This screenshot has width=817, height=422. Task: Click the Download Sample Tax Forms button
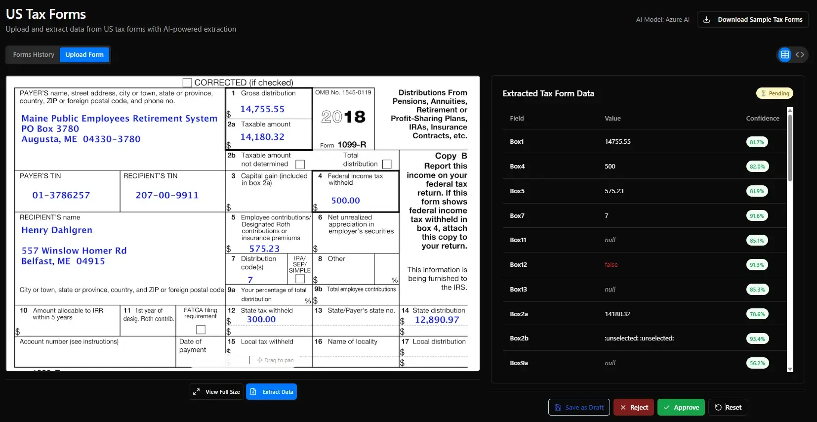click(x=752, y=20)
